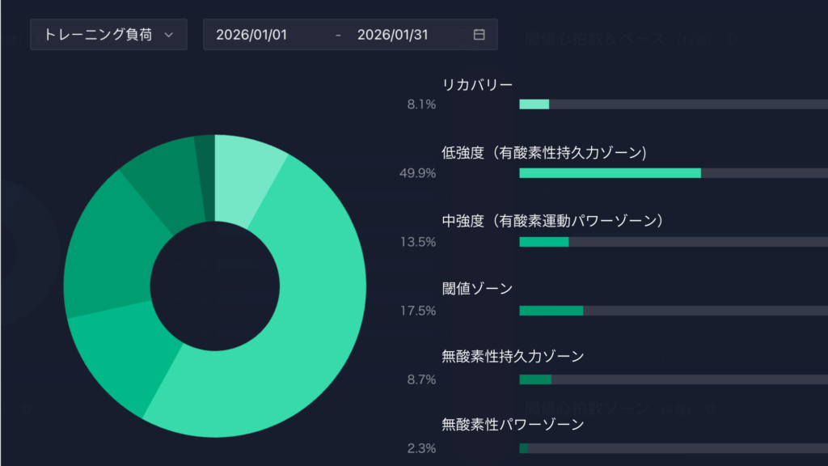Click the 無酸素性パワーゾーン progress bar
Viewport: 828px width, 466px height.
pos(673,448)
